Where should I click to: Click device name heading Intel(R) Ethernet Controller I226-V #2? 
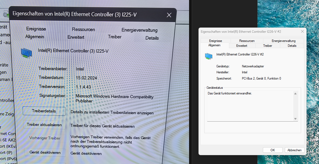point(240,54)
